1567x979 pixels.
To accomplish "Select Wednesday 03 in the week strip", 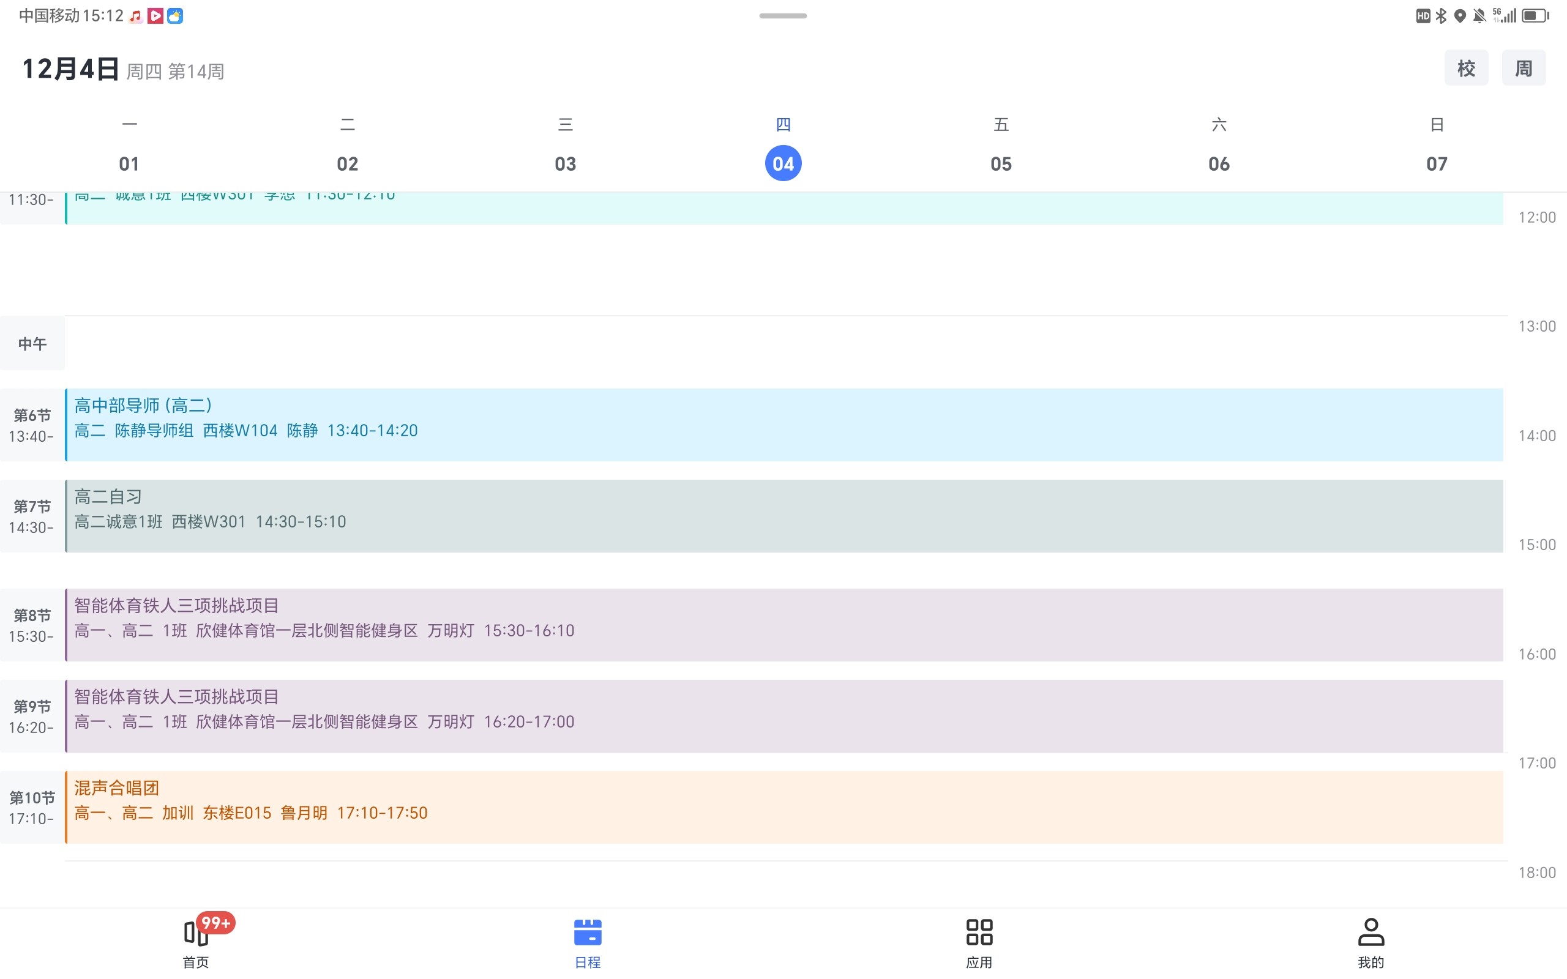I will tap(566, 163).
